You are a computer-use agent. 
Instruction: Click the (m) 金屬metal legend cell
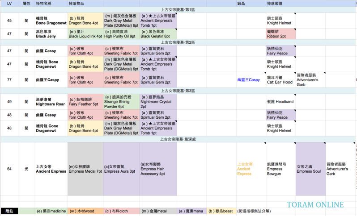coord(158,211)
